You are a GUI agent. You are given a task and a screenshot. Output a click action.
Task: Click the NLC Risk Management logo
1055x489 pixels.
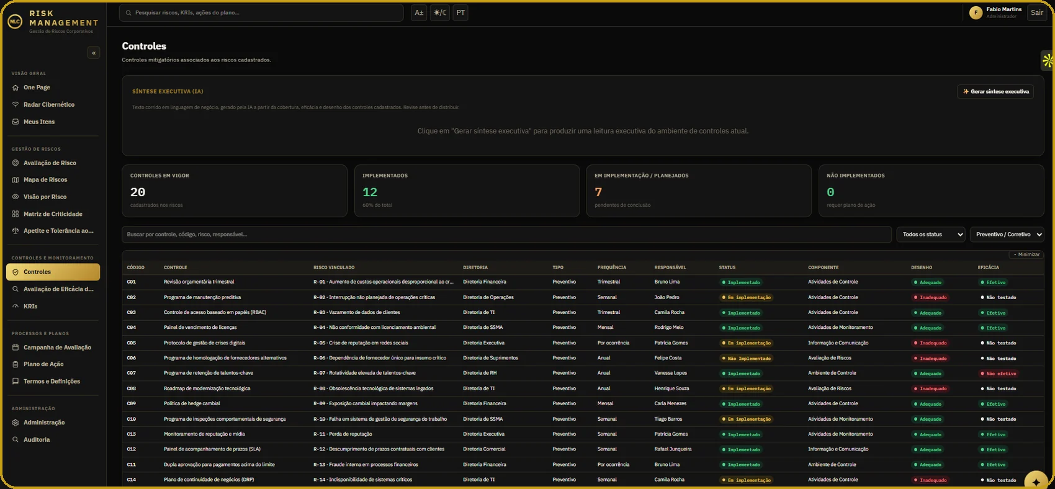point(15,22)
